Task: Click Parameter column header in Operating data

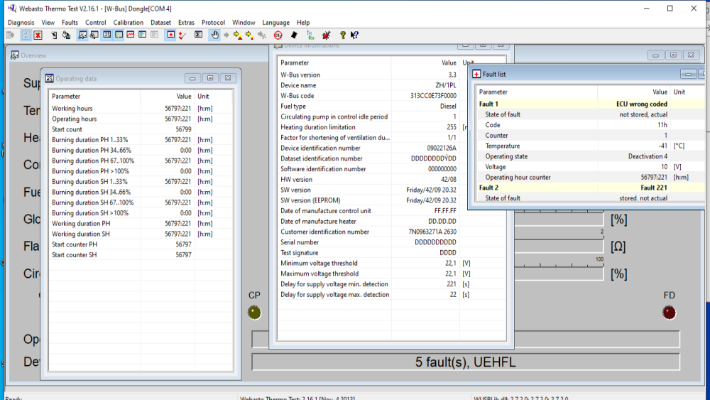Action: pos(94,96)
